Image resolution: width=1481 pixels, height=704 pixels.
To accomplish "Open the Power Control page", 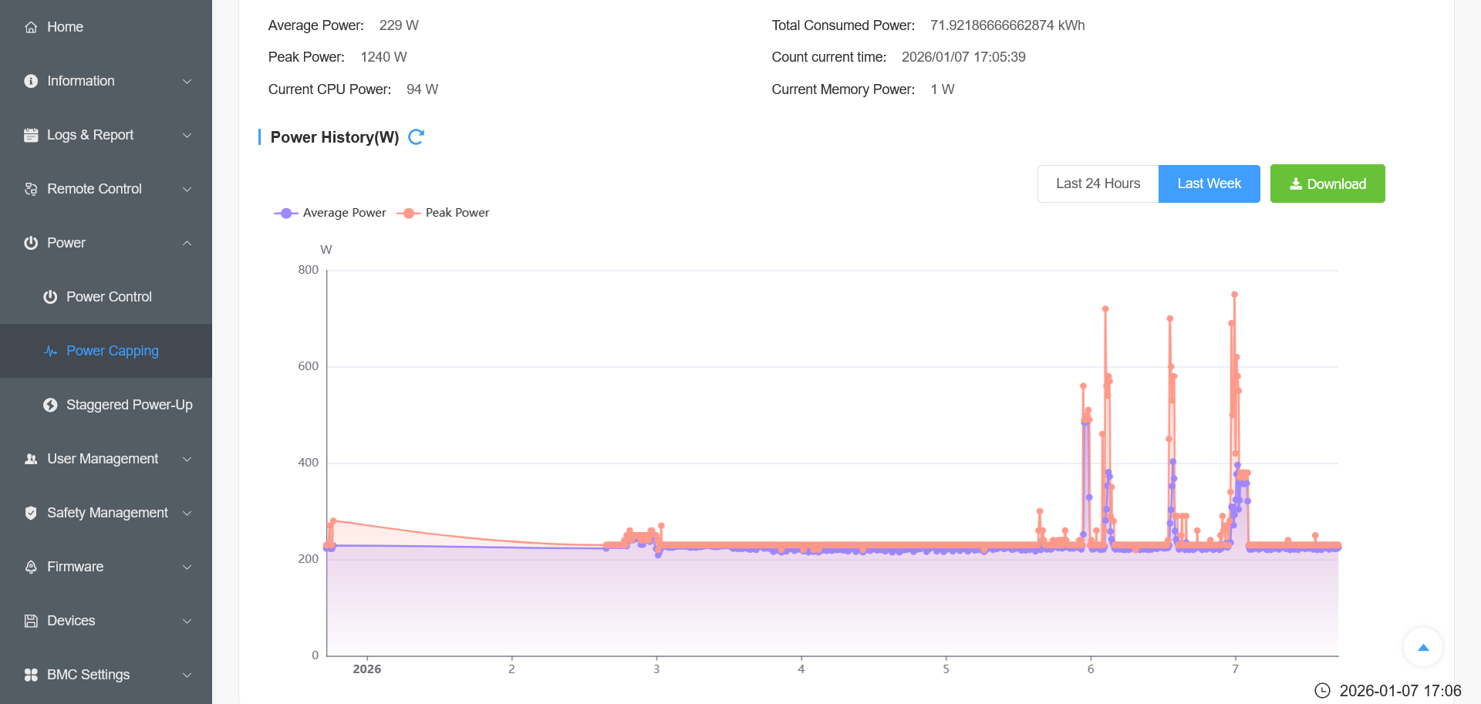I will 109,297.
